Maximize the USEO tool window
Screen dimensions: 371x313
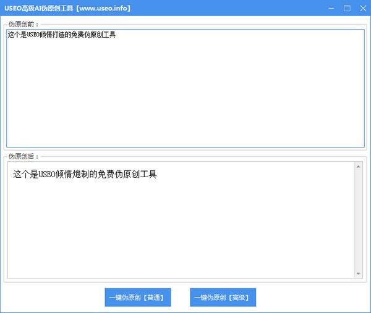pos(347,9)
